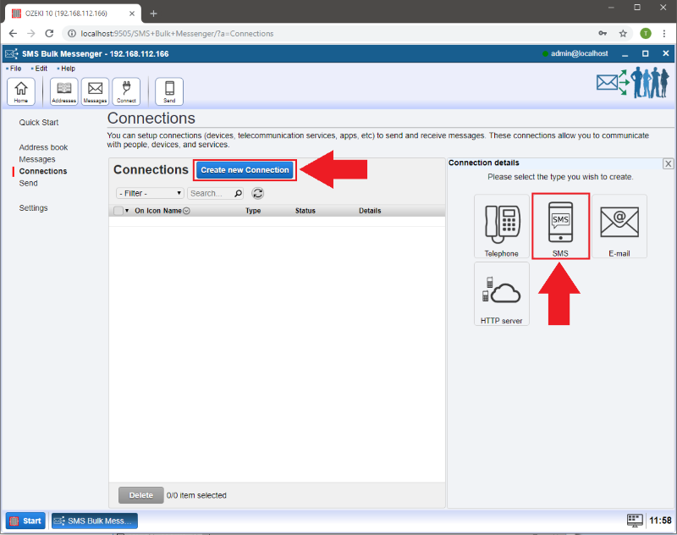
Task: Select the E-mail connection type
Action: (619, 226)
